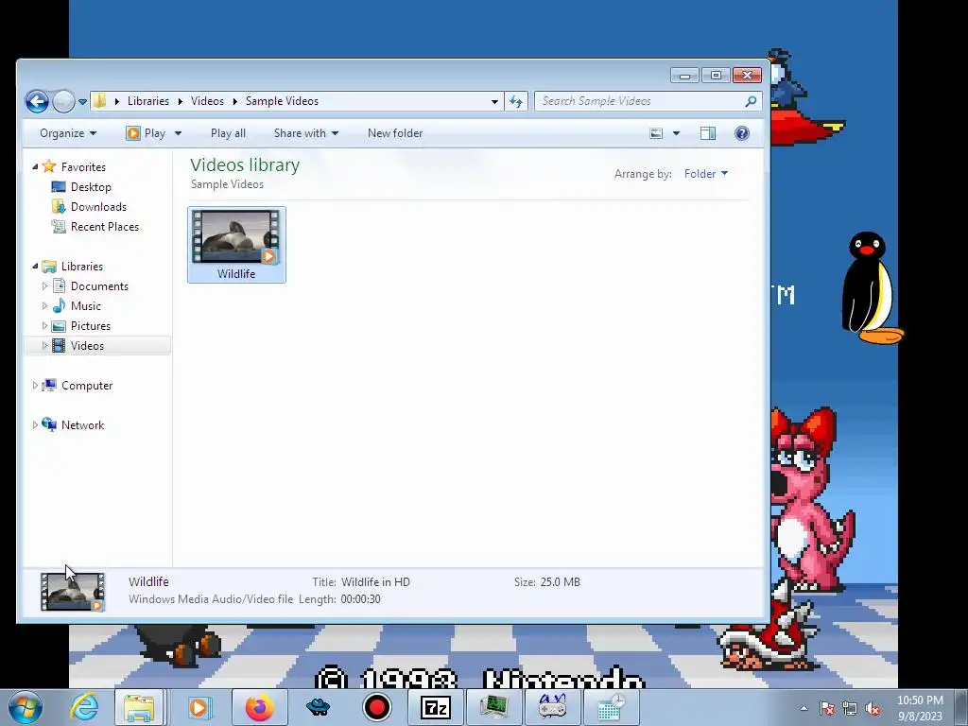This screenshot has height=726, width=968.
Task: Open the view options dropdown arrow
Action: [x=676, y=133]
